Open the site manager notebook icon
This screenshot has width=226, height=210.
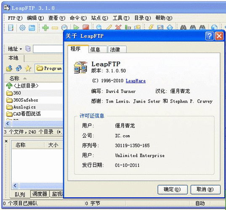point(11,28)
